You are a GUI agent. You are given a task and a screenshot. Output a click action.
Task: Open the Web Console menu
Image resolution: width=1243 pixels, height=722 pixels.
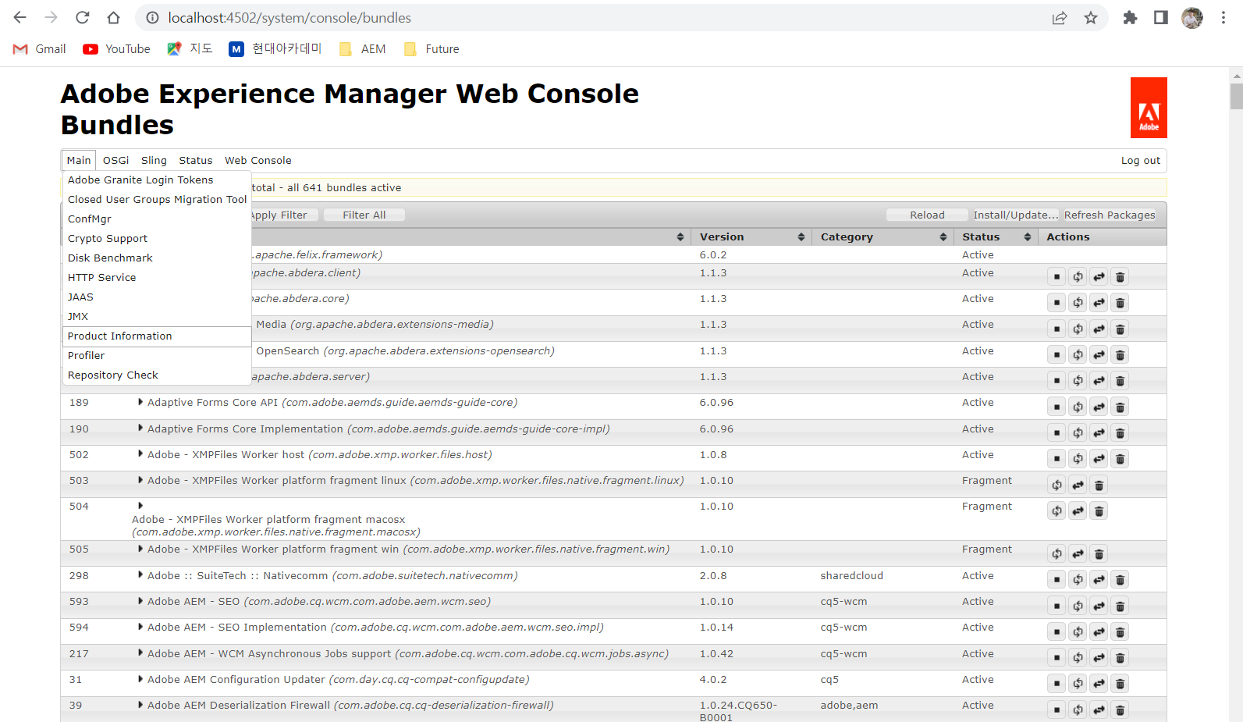pyautogui.click(x=258, y=160)
